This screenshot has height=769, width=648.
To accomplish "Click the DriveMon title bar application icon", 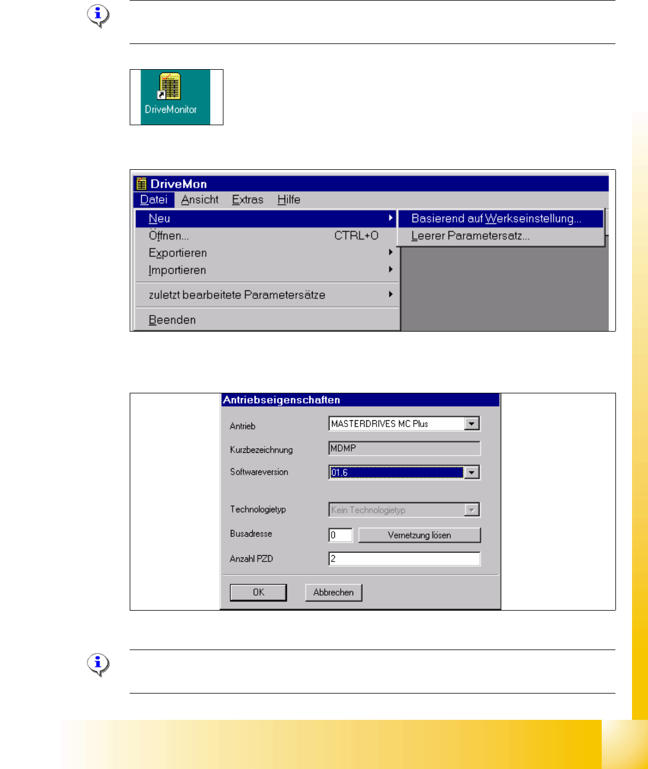I will click(142, 184).
